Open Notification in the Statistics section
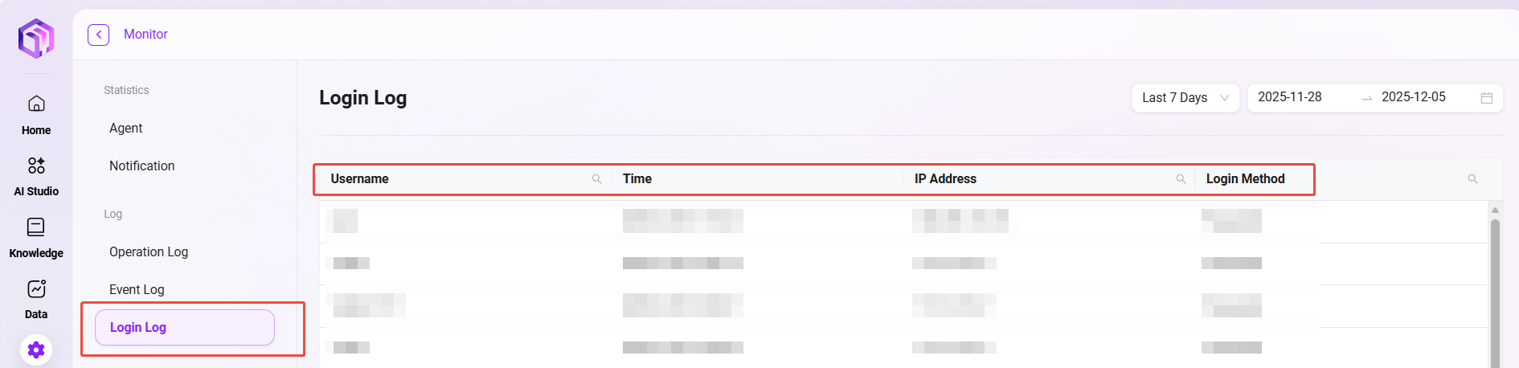Viewport: 1519px width, 368px height. click(x=142, y=166)
